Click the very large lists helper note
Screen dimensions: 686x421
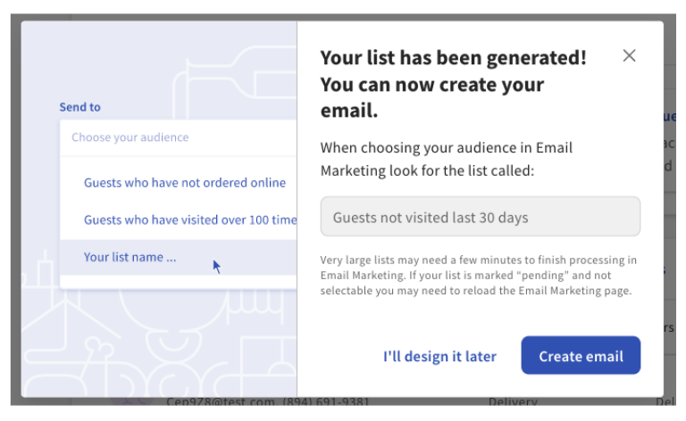(479, 275)
